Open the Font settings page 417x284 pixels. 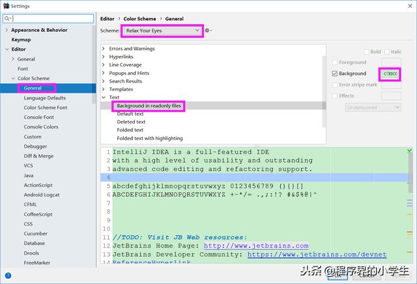pos(23,69)
